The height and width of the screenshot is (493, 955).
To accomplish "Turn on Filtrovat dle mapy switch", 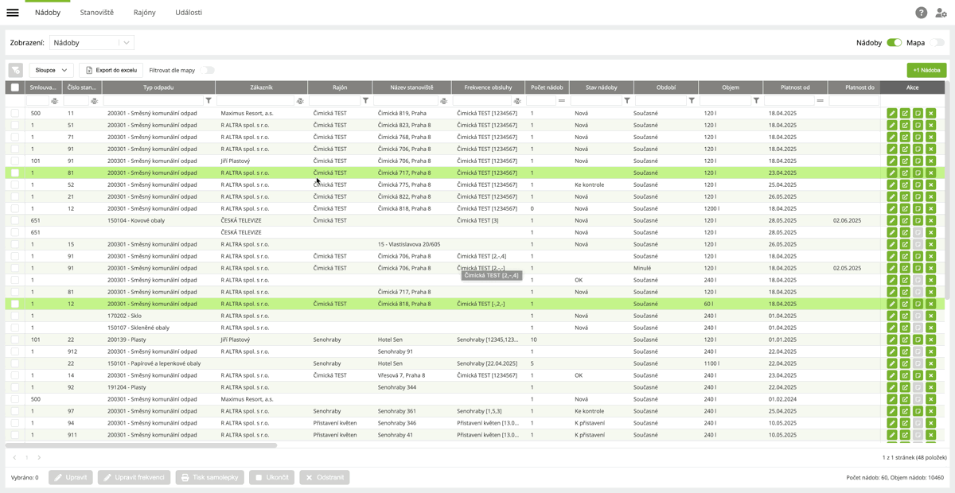I will point(209,70).
